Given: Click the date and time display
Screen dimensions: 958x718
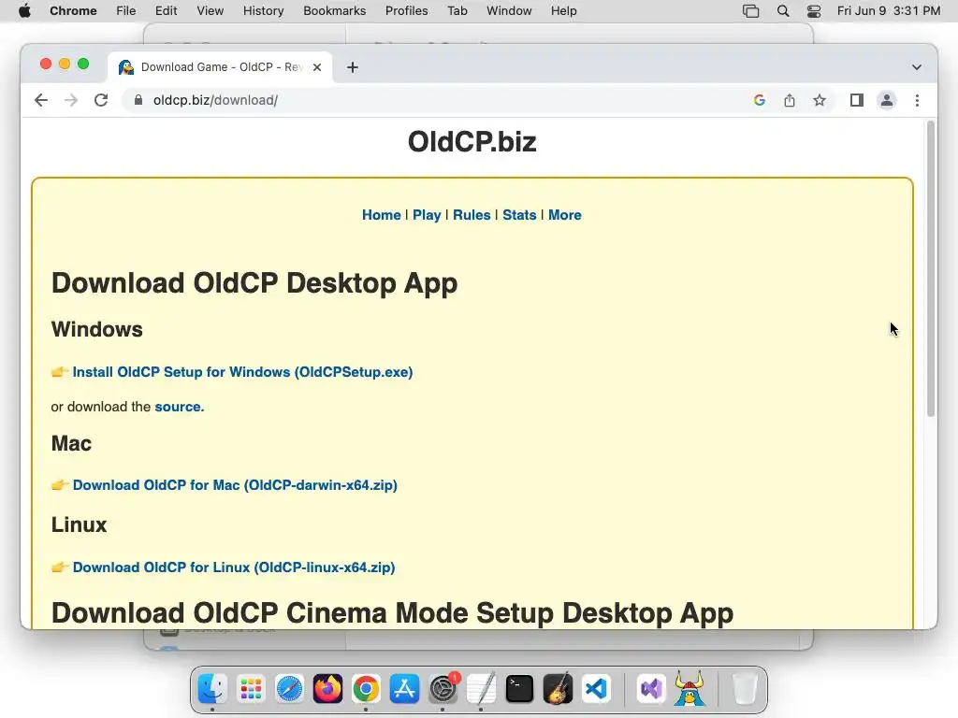Looking at the screenshot, I should tap(889, 11).
